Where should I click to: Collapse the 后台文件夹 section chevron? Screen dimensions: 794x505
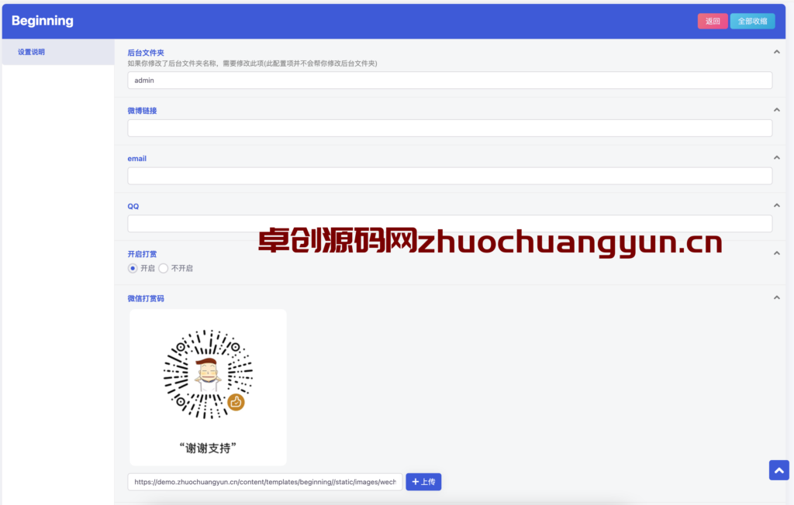coord(776,52)
